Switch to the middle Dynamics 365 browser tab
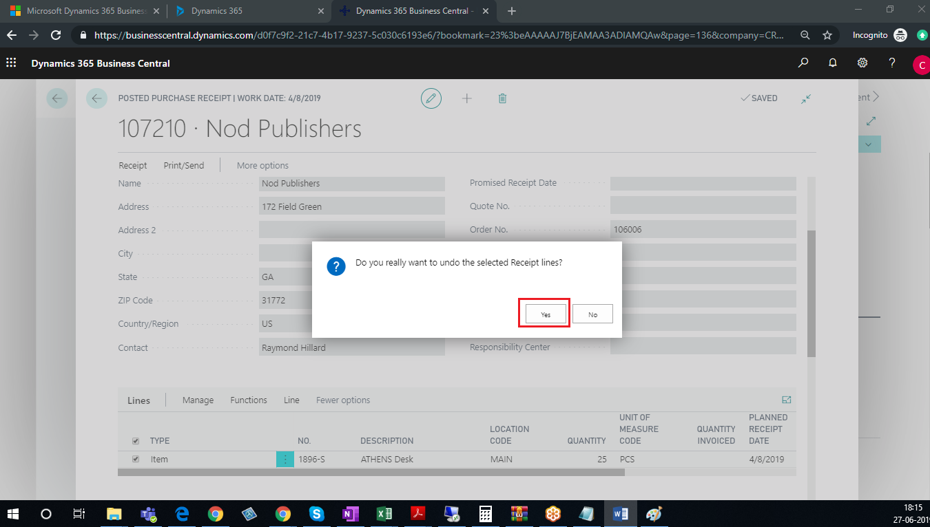 coord(249,11)
